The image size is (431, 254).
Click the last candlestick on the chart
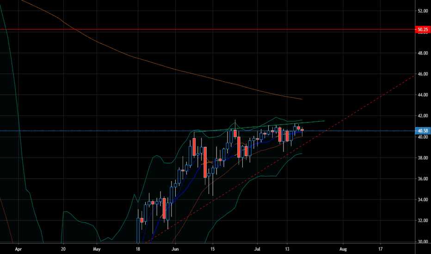pos(302,130)
